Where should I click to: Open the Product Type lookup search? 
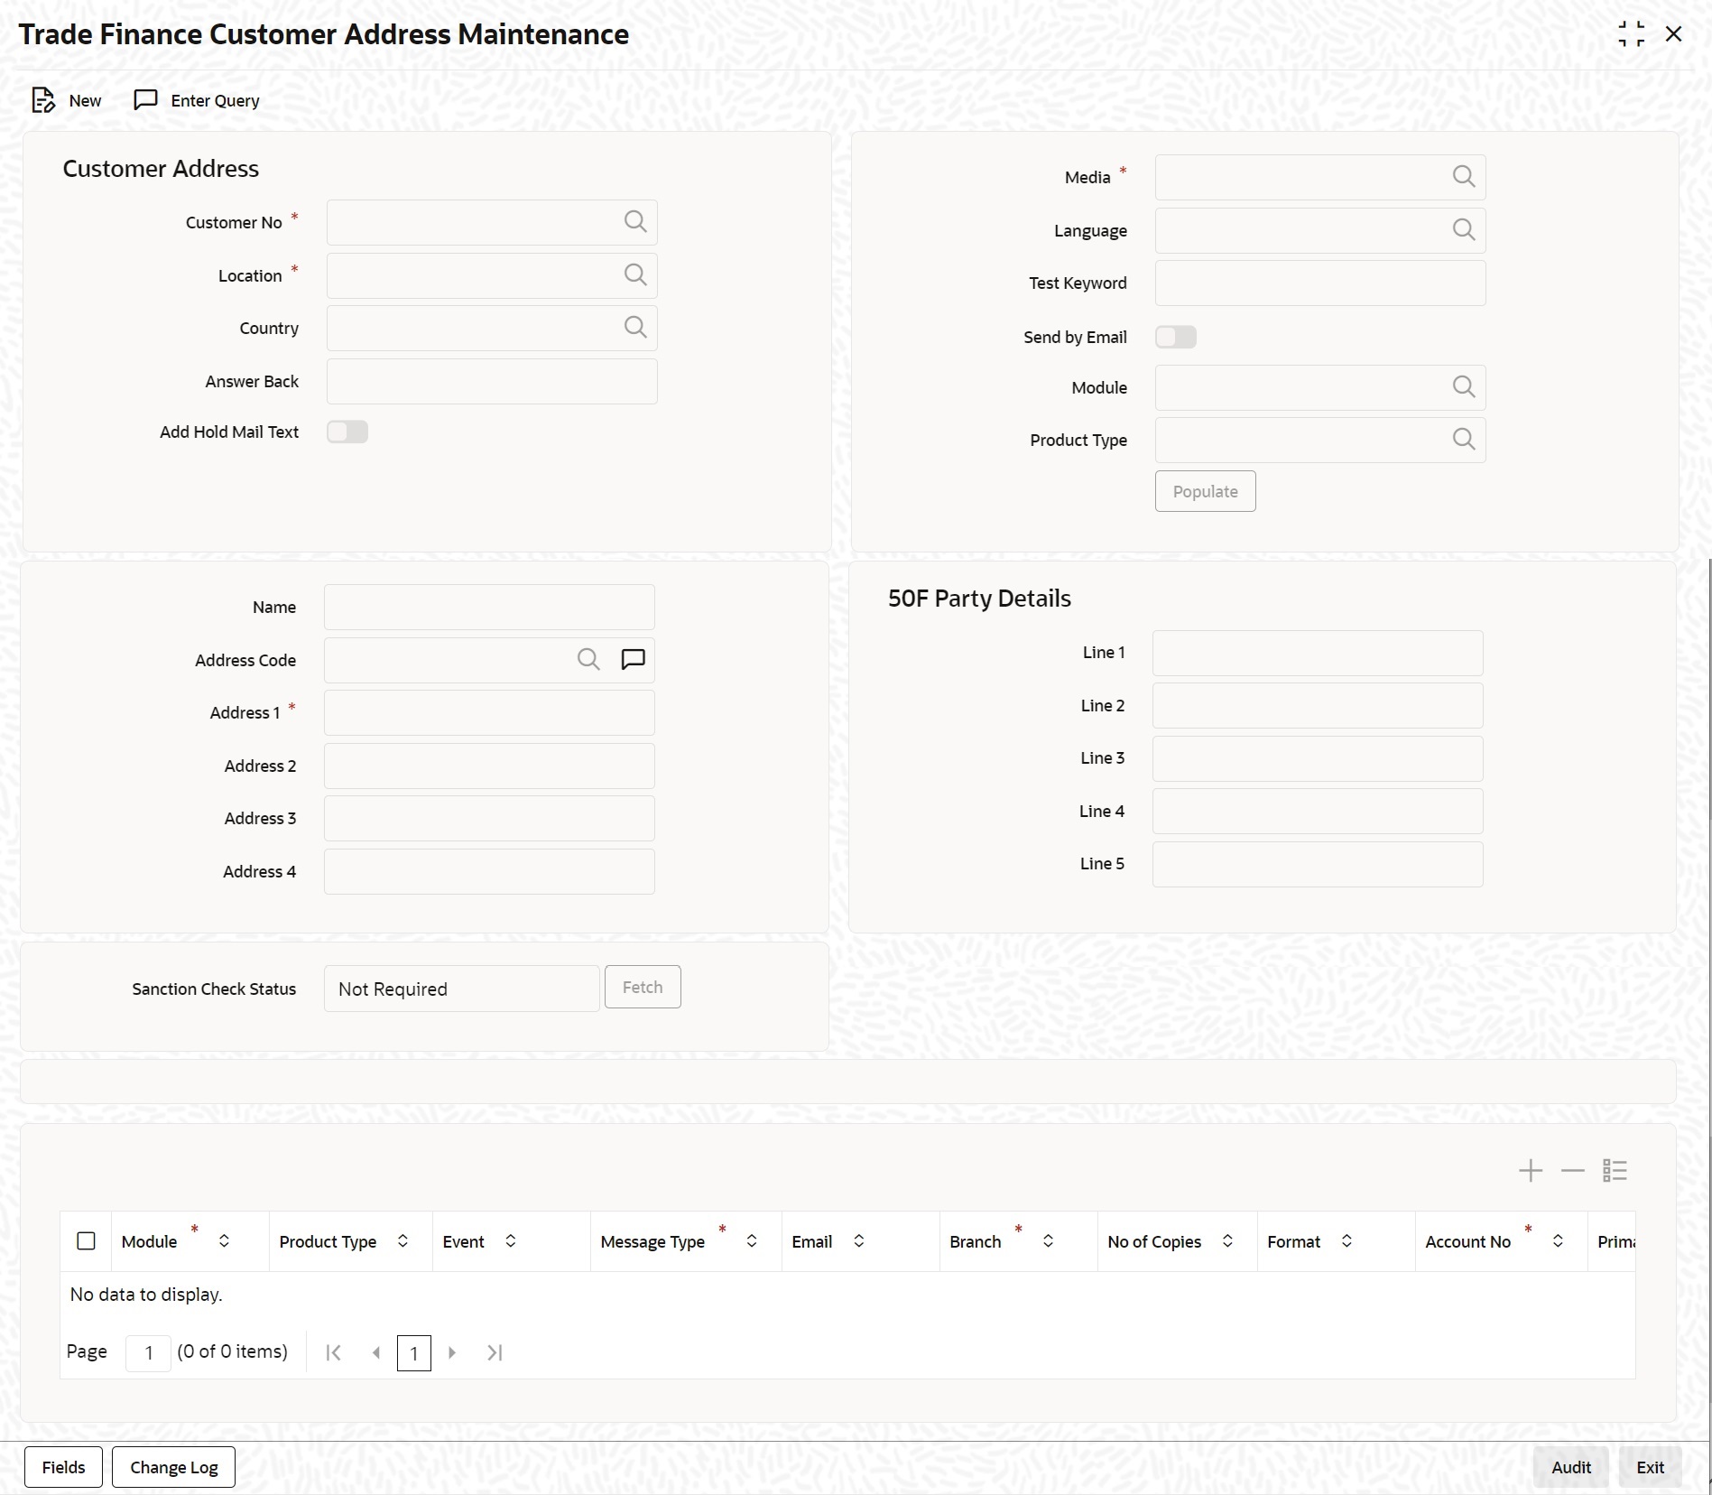point(1463,440)
